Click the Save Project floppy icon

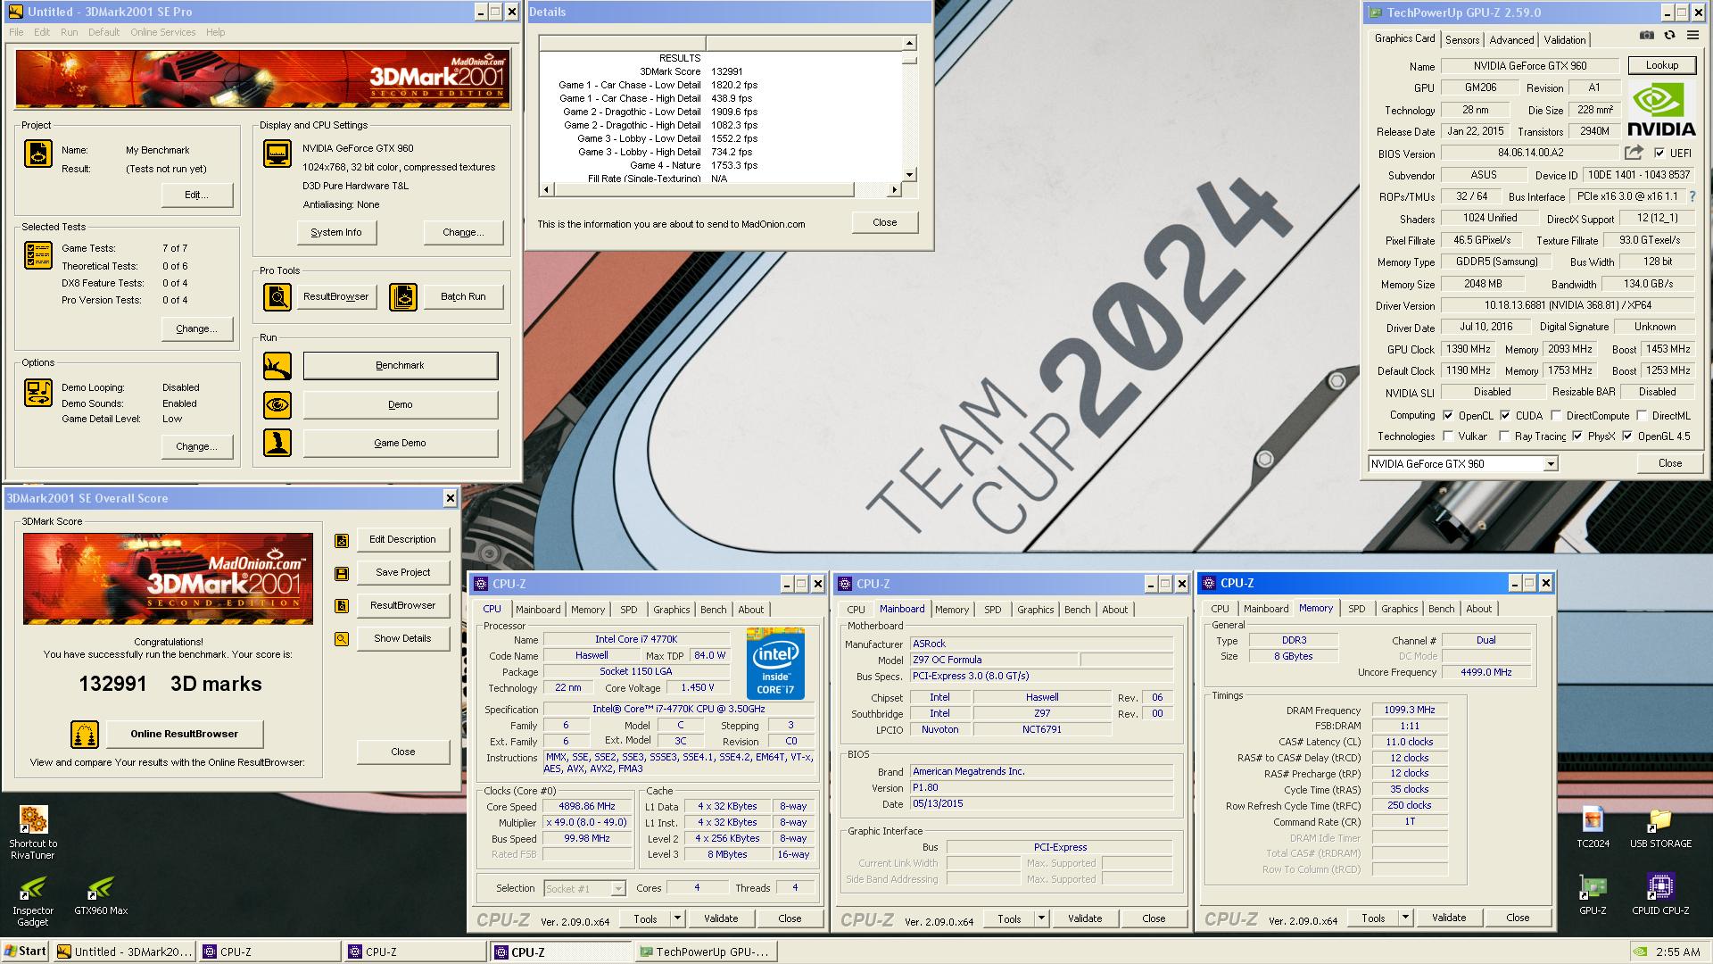(342, 573)
